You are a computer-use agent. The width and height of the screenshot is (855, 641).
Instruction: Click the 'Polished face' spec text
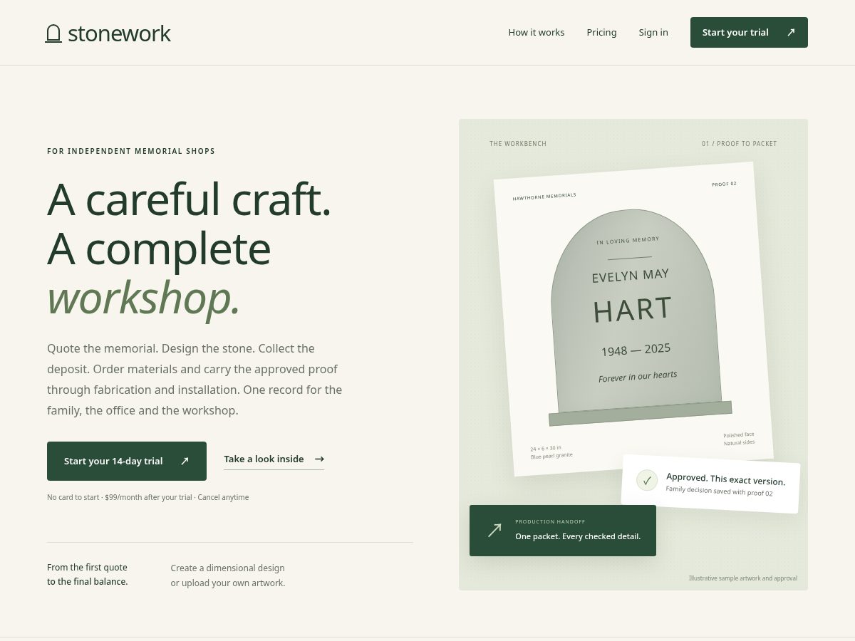coord(739,434)
